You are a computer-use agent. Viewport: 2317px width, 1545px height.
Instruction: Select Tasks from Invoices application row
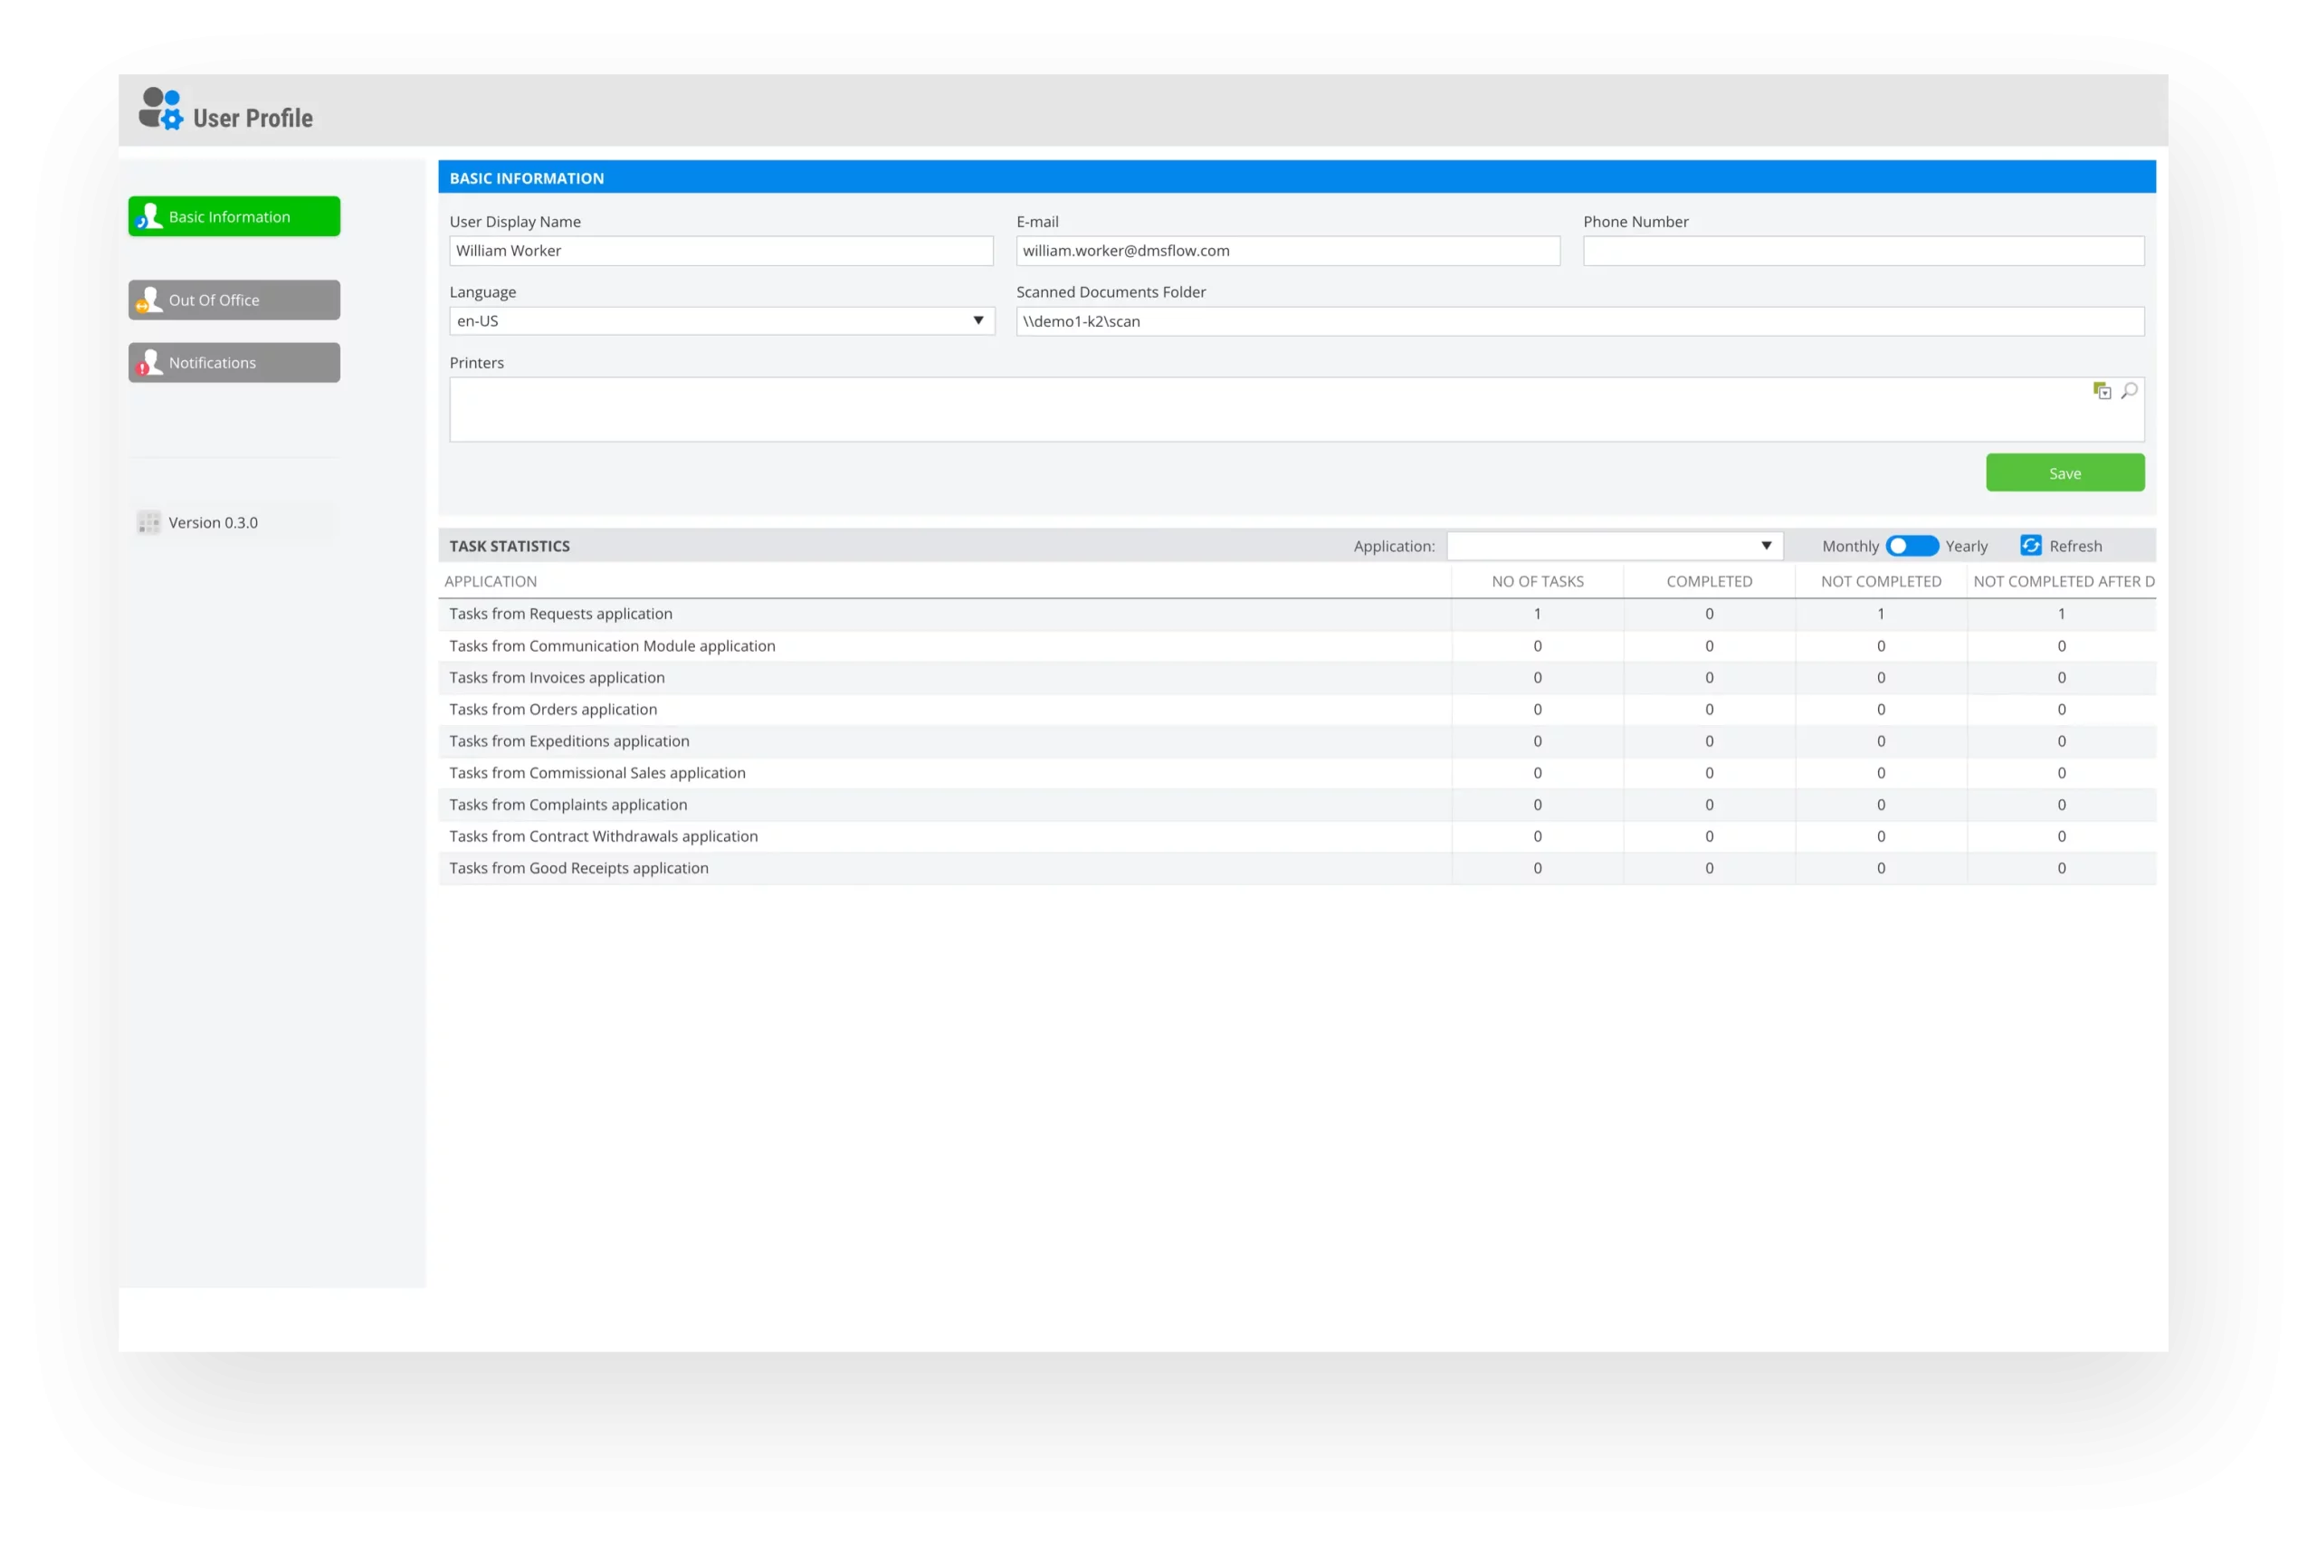[1296, 678]
